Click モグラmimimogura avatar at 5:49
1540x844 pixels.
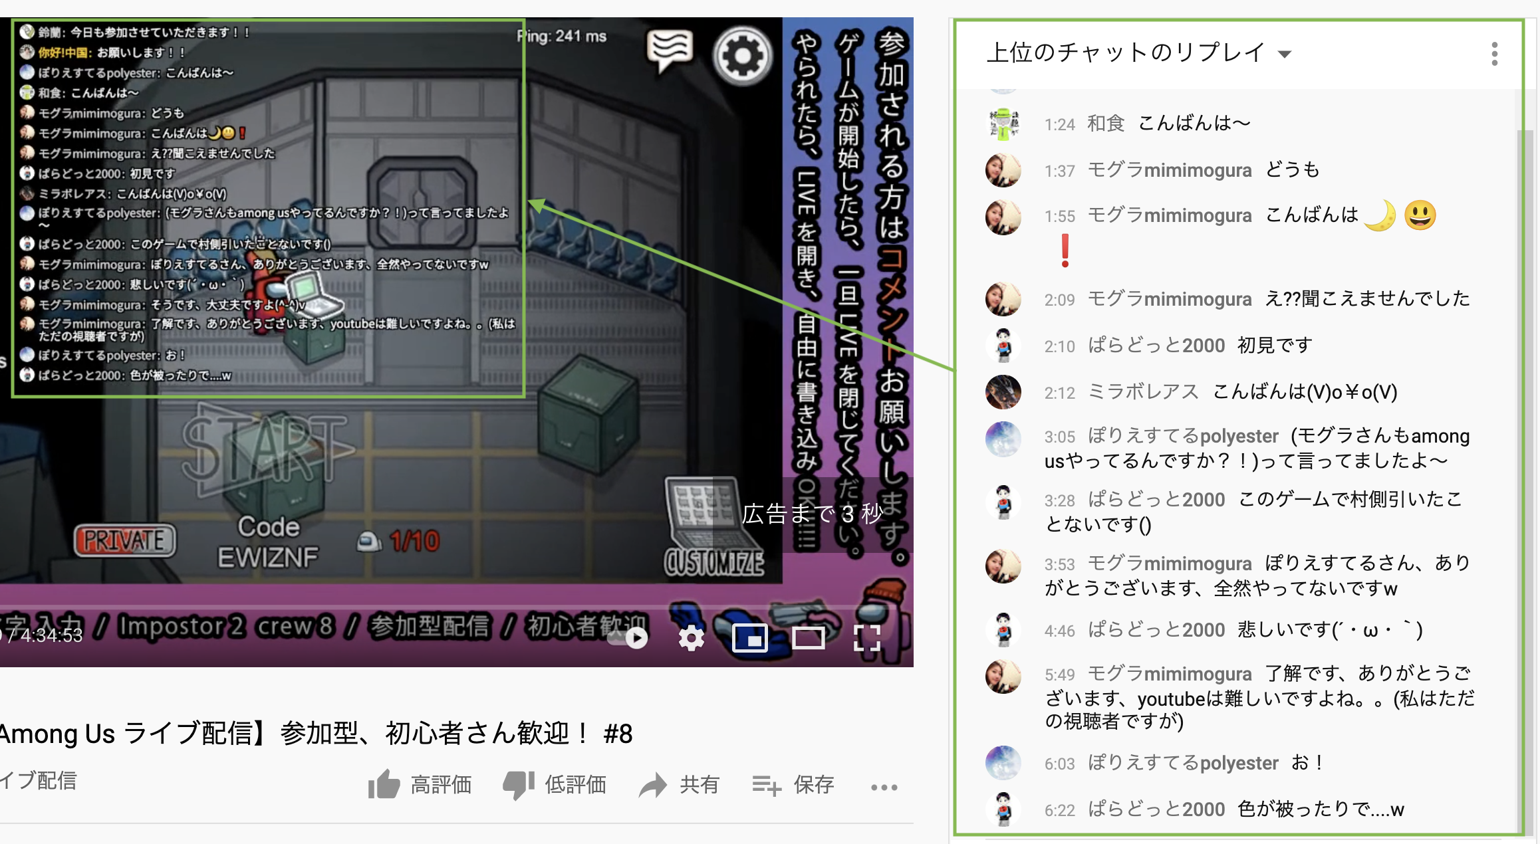point(1003,677)
